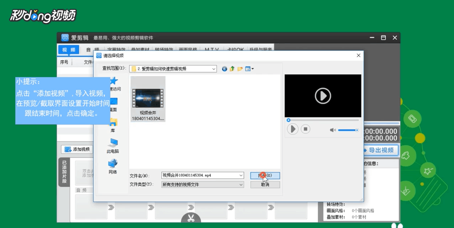This screenshot has height=228, width=454.
Task: Go up one folder level
Action: [232, 69]
